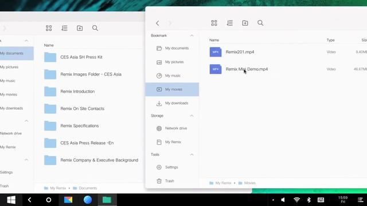Screen dimensions: 367x206
Task: Open Settings in Movies window sidebar
Action: tap(172, 167)
